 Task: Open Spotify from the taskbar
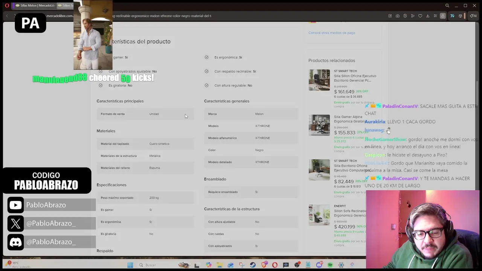click(330, 265)
